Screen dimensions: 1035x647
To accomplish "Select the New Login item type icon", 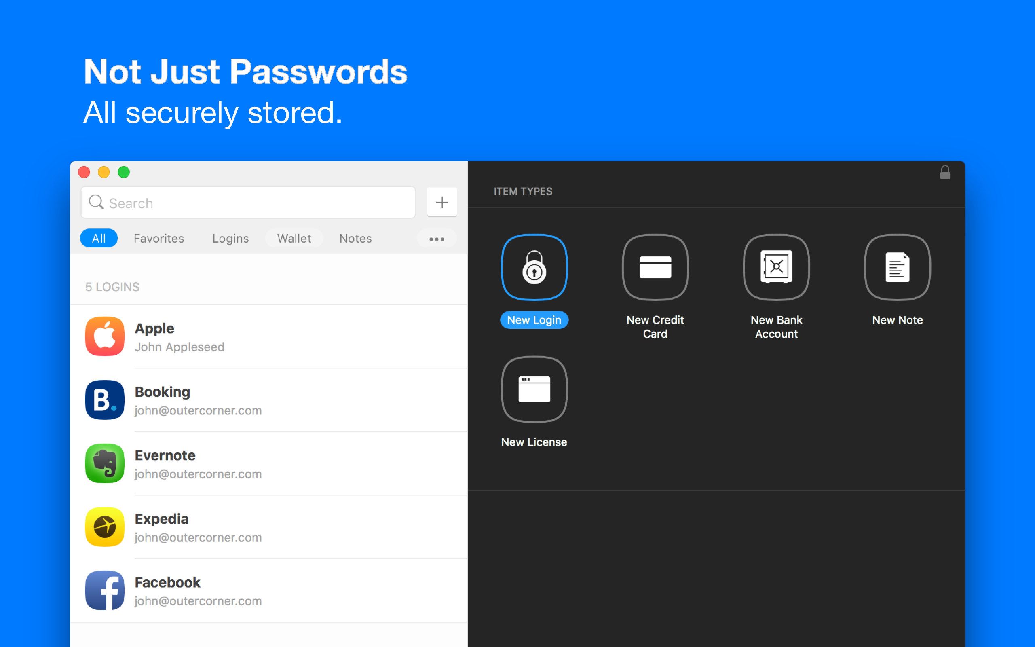I will pos(534,267).
